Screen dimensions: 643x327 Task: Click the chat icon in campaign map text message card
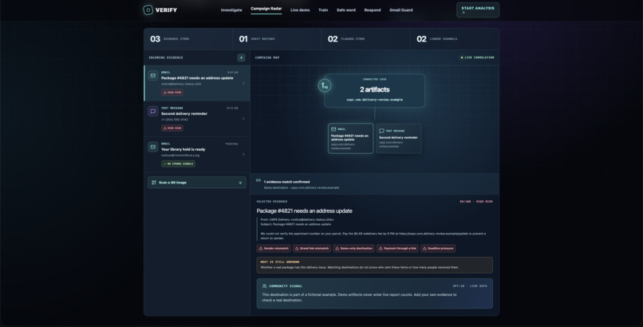coord(382,131)
